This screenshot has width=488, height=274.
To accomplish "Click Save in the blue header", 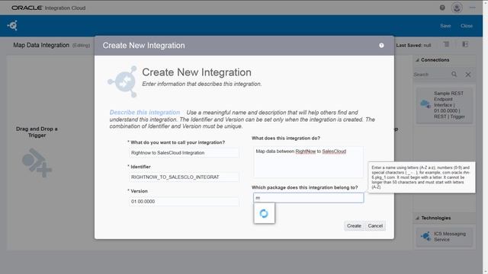I will (445, 26).
